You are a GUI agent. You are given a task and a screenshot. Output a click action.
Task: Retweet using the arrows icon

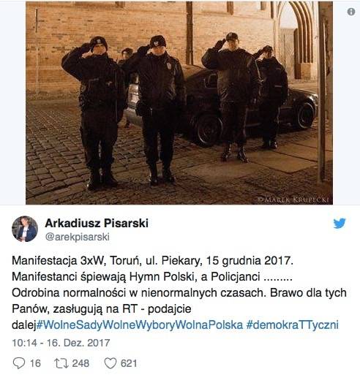[61, 363]
